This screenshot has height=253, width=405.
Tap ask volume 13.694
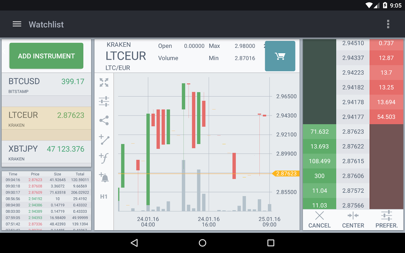click(x=386, y=102)
